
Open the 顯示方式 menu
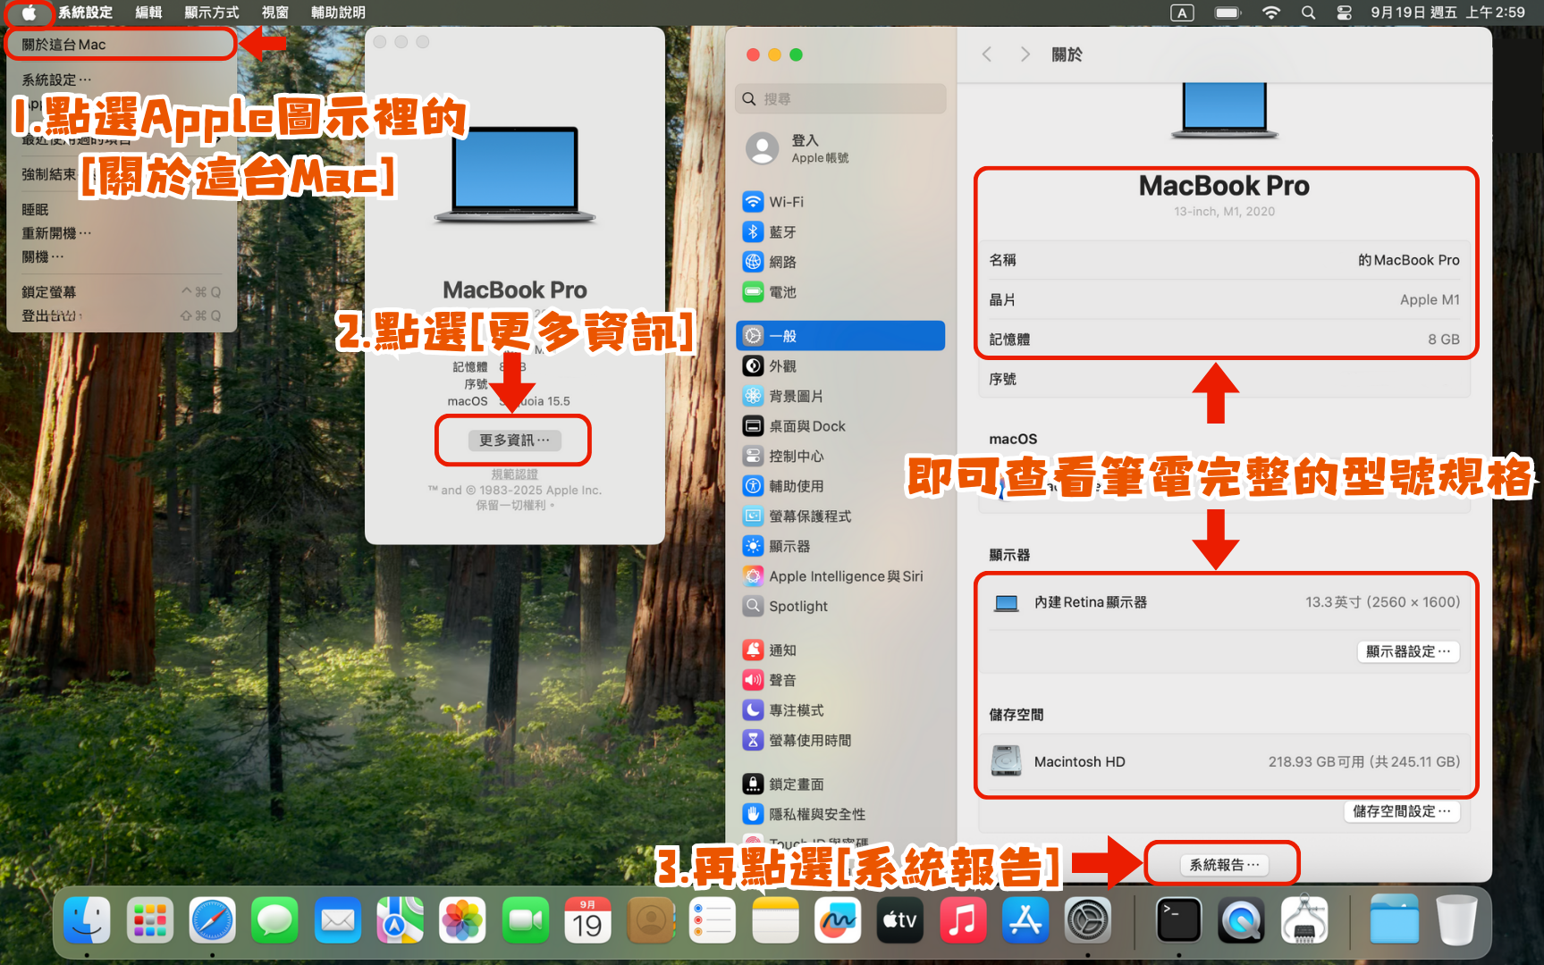212,13
